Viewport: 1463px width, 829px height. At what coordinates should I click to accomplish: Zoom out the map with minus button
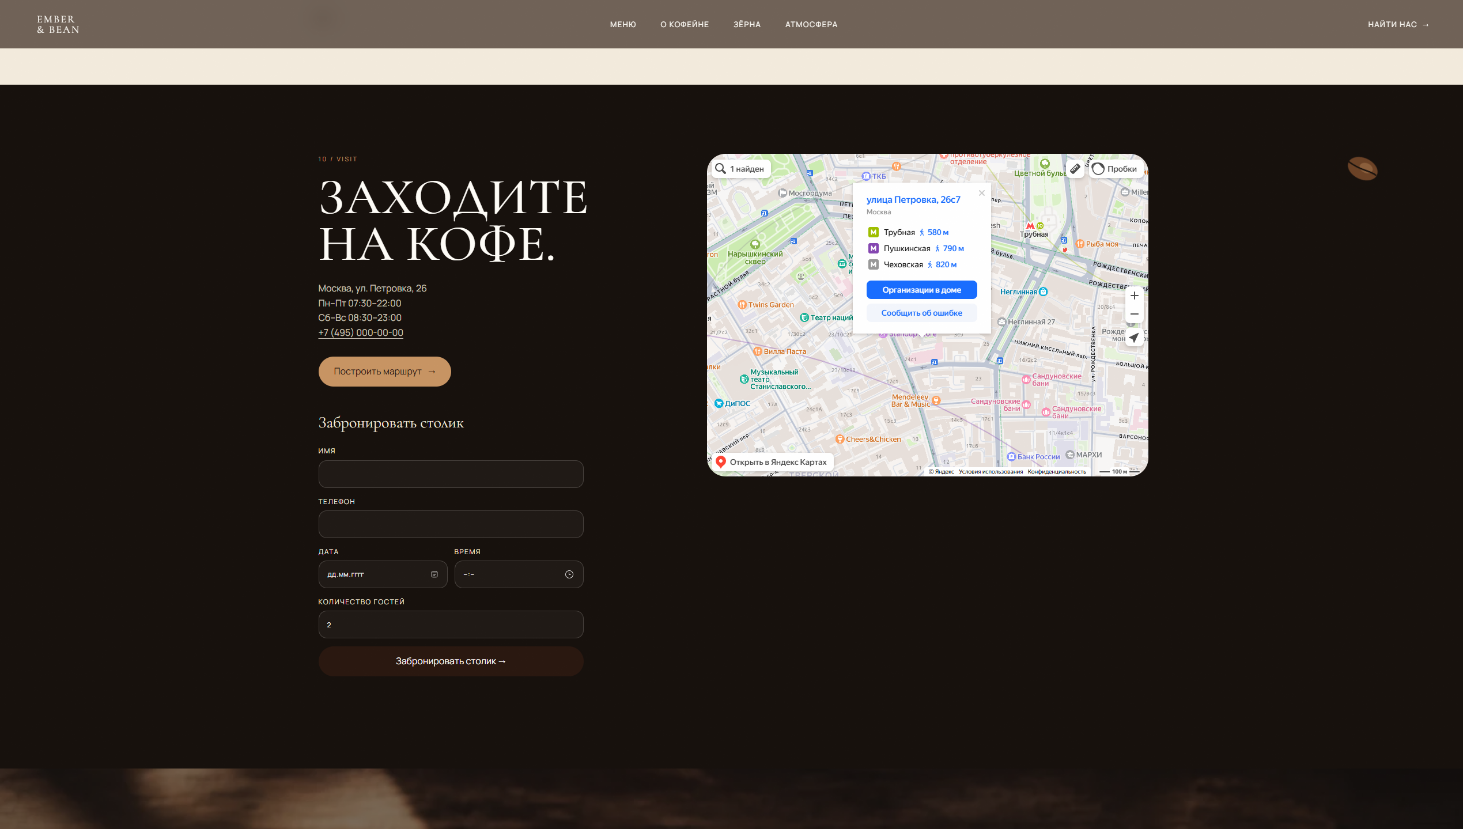[x=1134, y=314]
